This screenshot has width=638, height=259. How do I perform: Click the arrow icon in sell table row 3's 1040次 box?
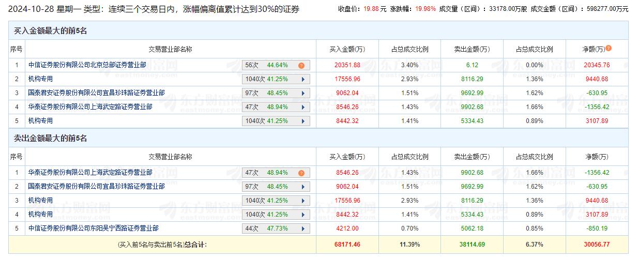[302, 201]
